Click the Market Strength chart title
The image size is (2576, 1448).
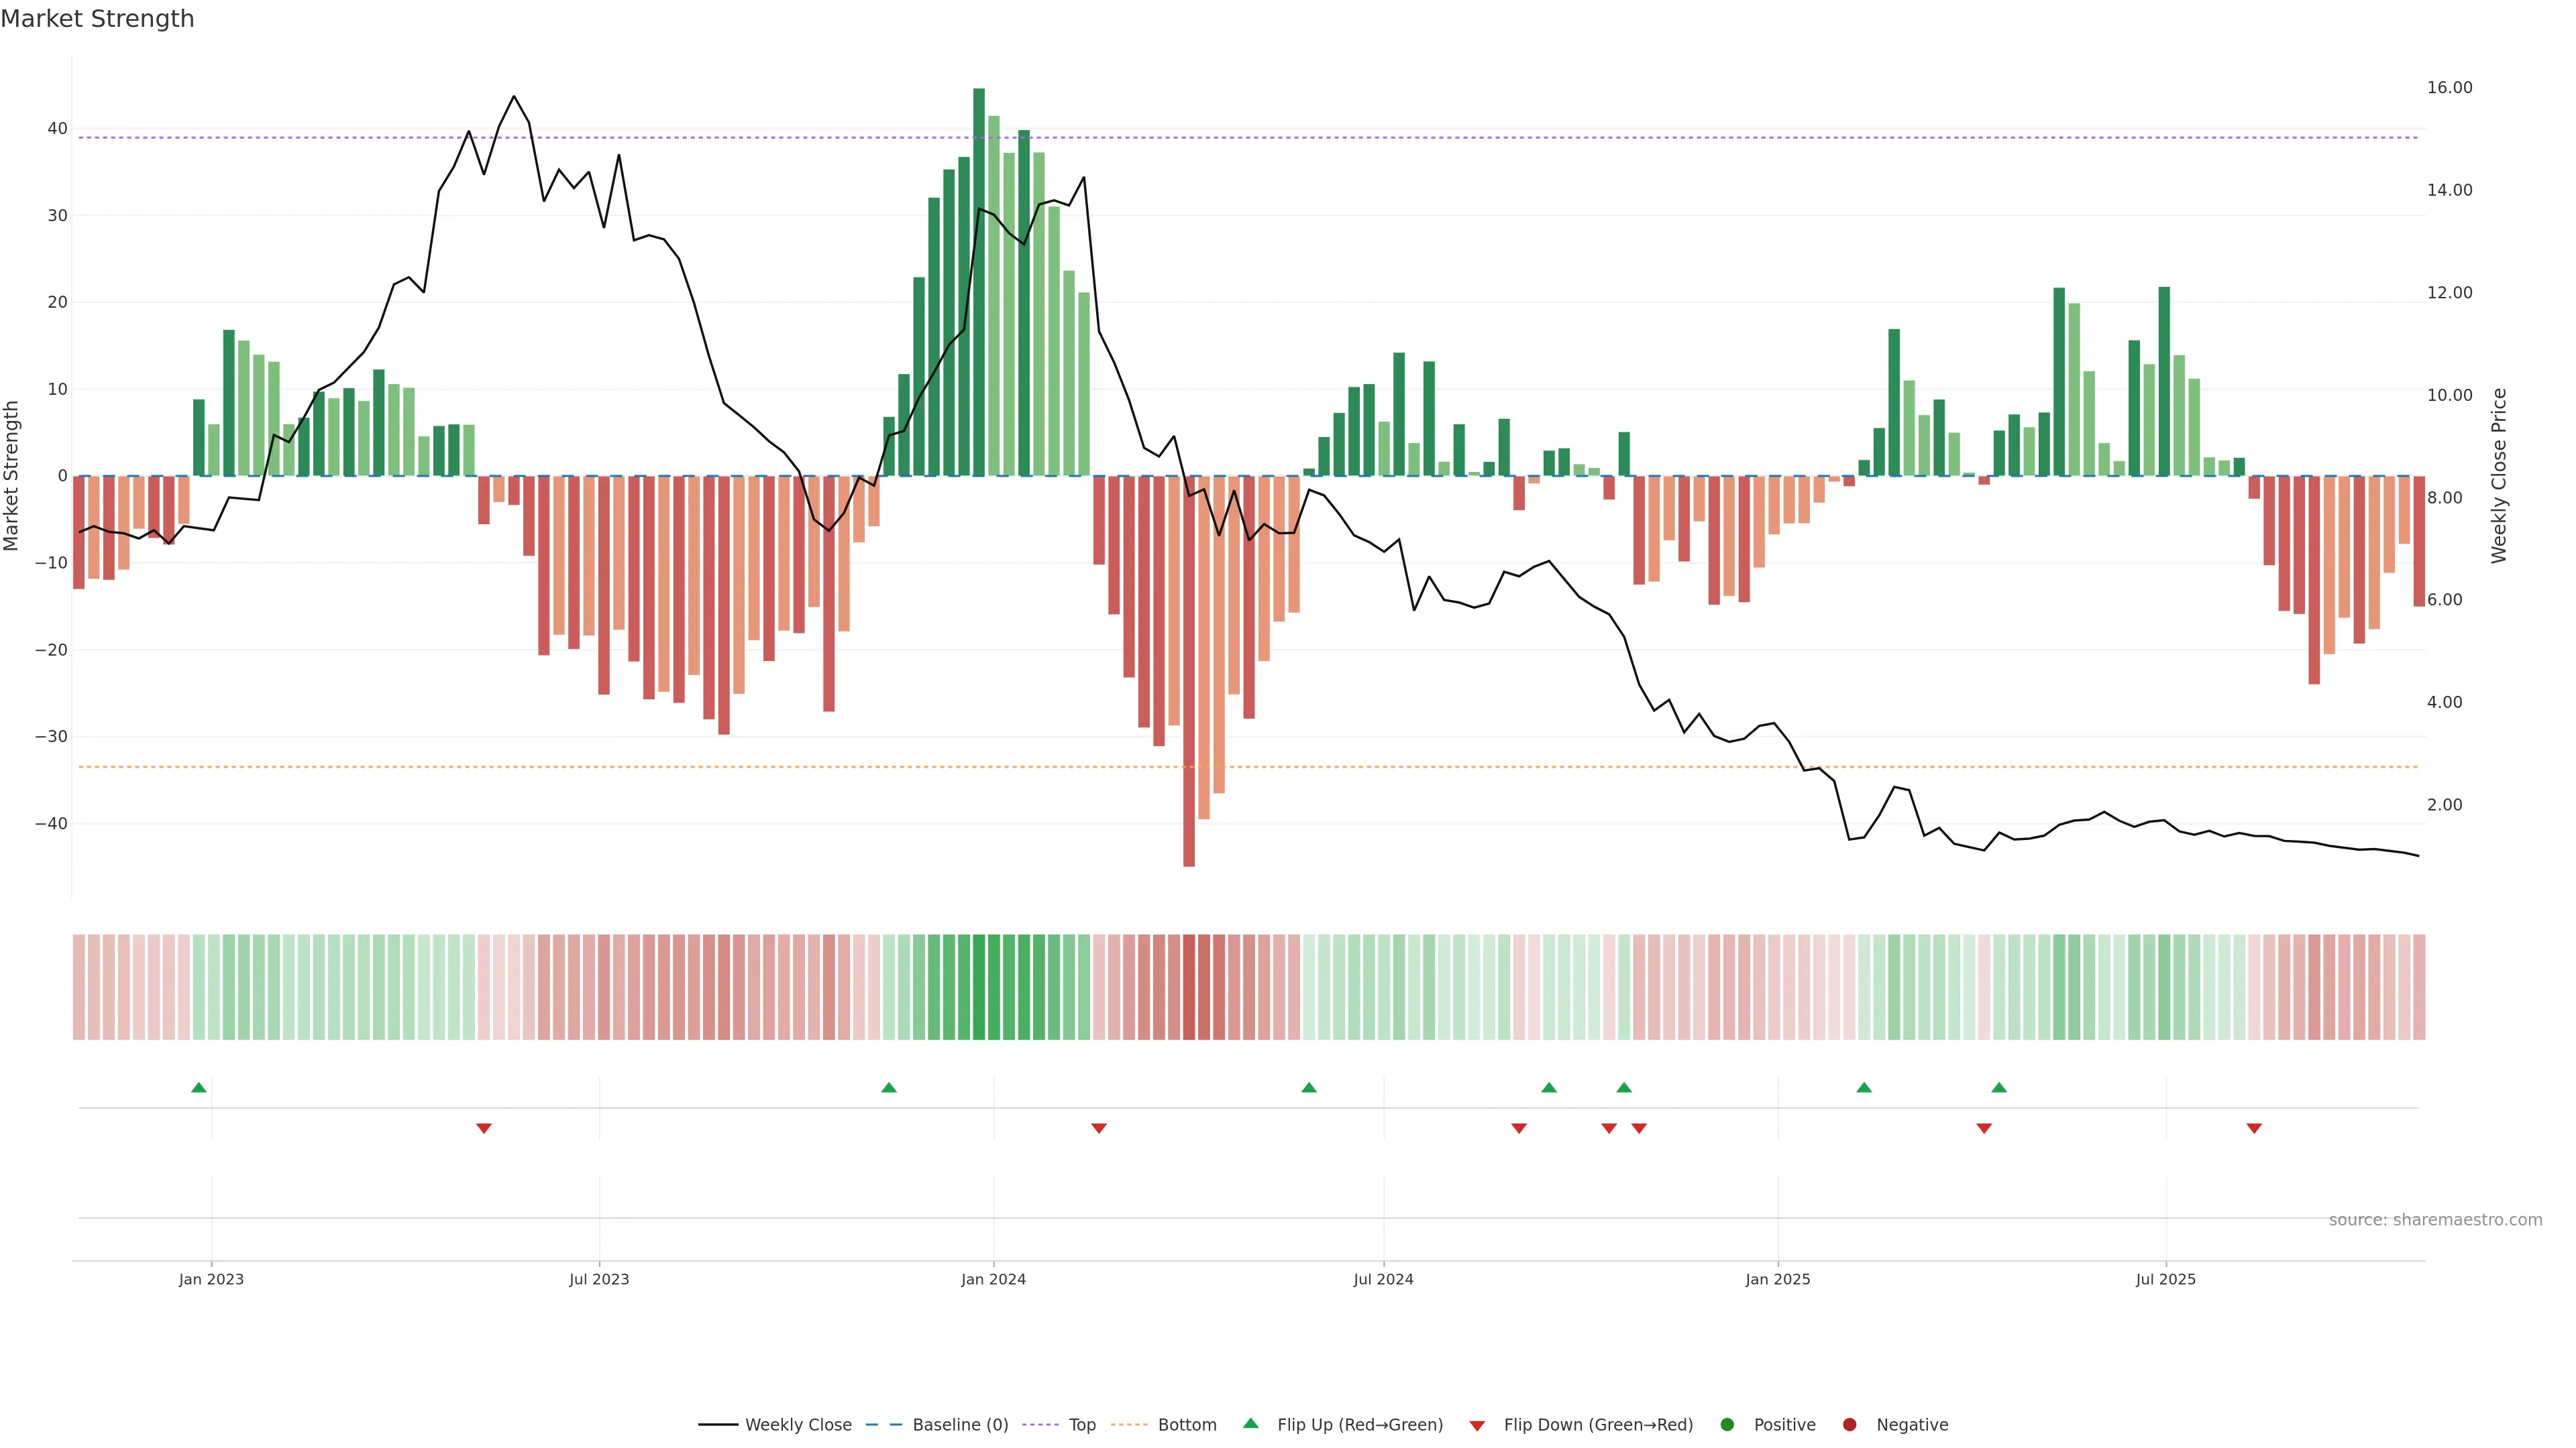[97, 19]
